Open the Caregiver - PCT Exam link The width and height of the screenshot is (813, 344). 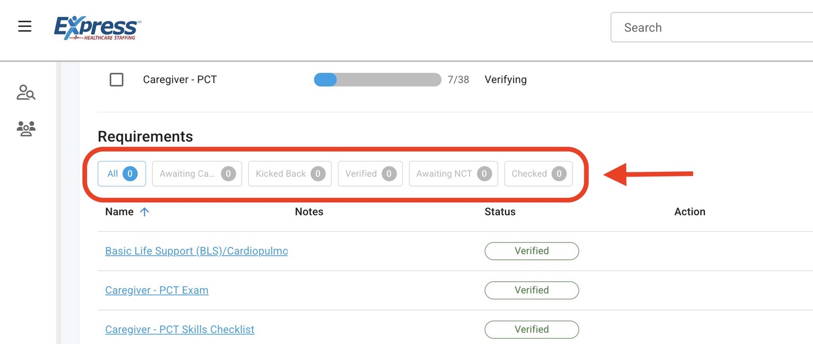[x=156, y=290]
